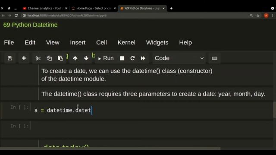Click the notebook title 69 Python Datetime
276x155 pixels.
[x=30, y=25]
